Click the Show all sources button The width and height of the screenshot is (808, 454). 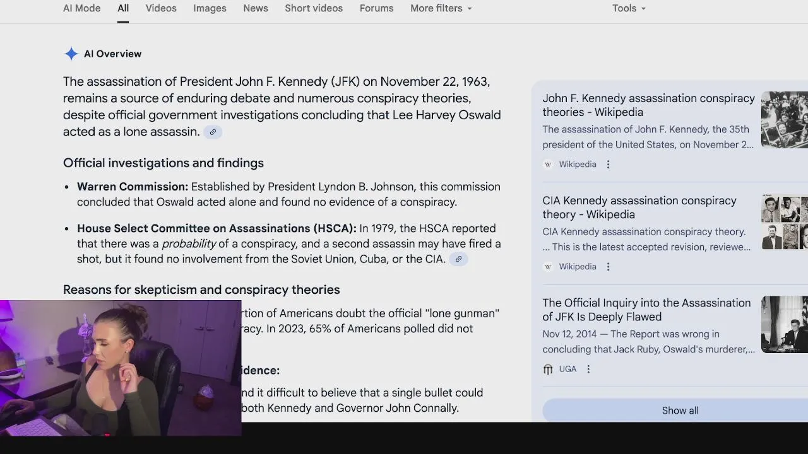tap(675, 410)
